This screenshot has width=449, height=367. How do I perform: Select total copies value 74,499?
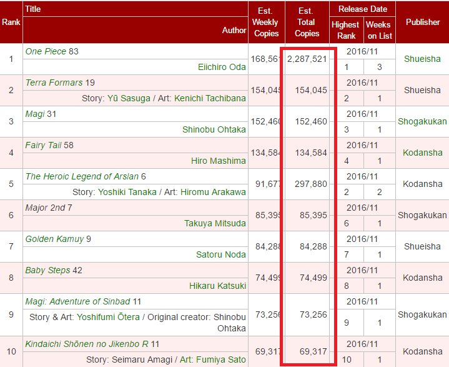313,278
